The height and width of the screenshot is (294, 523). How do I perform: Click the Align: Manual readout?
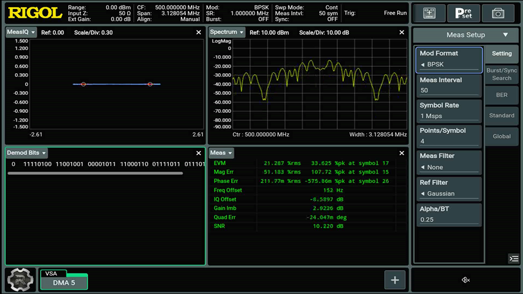click(x=168, y=20)
